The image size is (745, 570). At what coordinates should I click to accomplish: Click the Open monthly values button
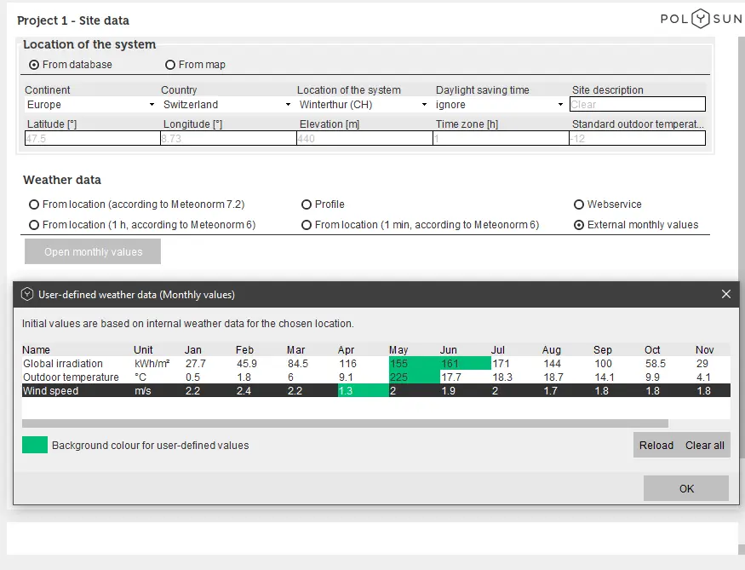click(93, 251)
